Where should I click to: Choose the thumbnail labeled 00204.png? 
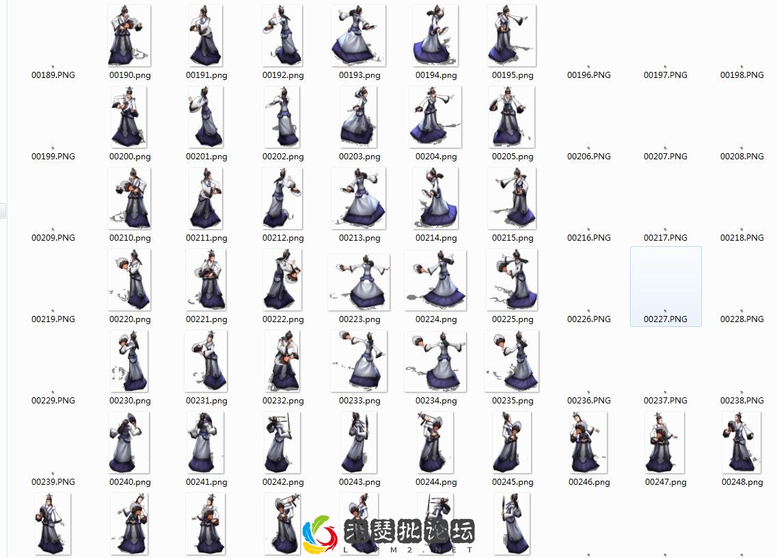pos(435,117)
